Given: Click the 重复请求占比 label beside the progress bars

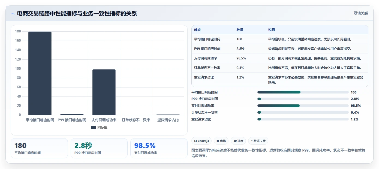Looking at the screenshot, I should pos(201,119).
